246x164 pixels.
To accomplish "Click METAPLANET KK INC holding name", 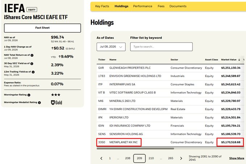I will 123,142.
